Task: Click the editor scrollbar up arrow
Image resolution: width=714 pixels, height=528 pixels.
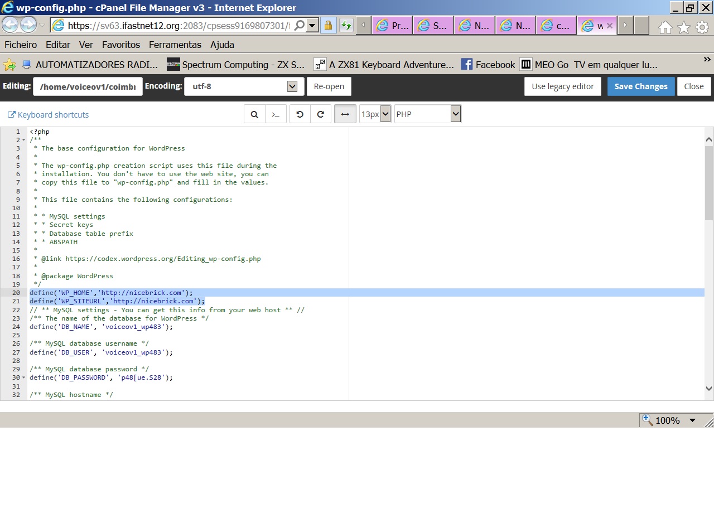Action: point(709,139)
